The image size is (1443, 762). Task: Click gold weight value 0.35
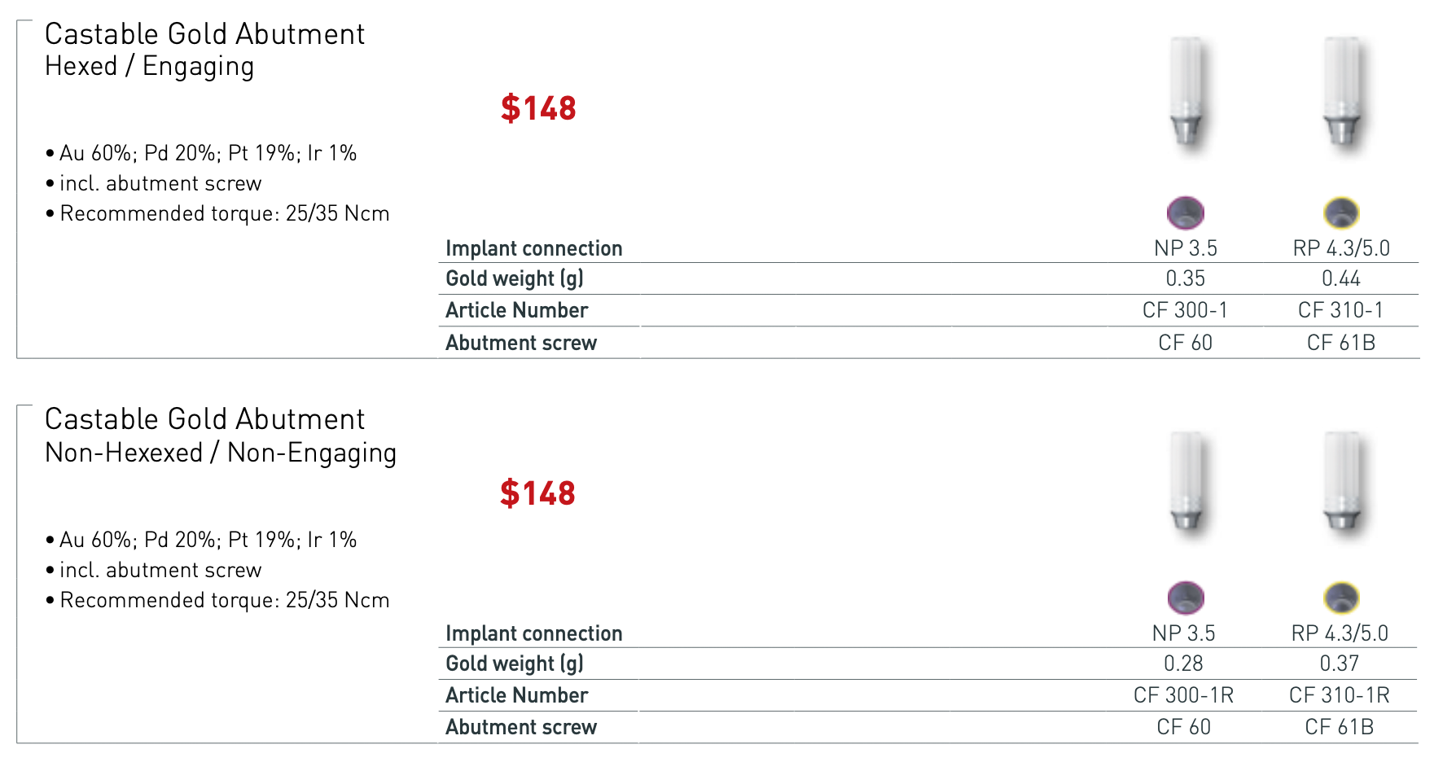[1185, 278]
